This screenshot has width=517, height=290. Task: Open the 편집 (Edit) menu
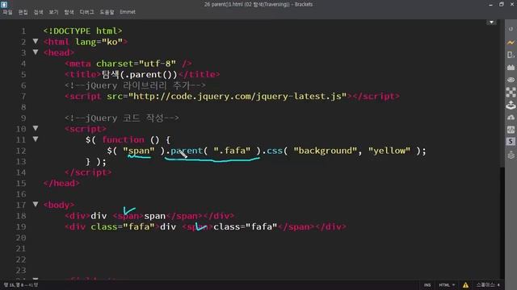[x=23, y=12]
